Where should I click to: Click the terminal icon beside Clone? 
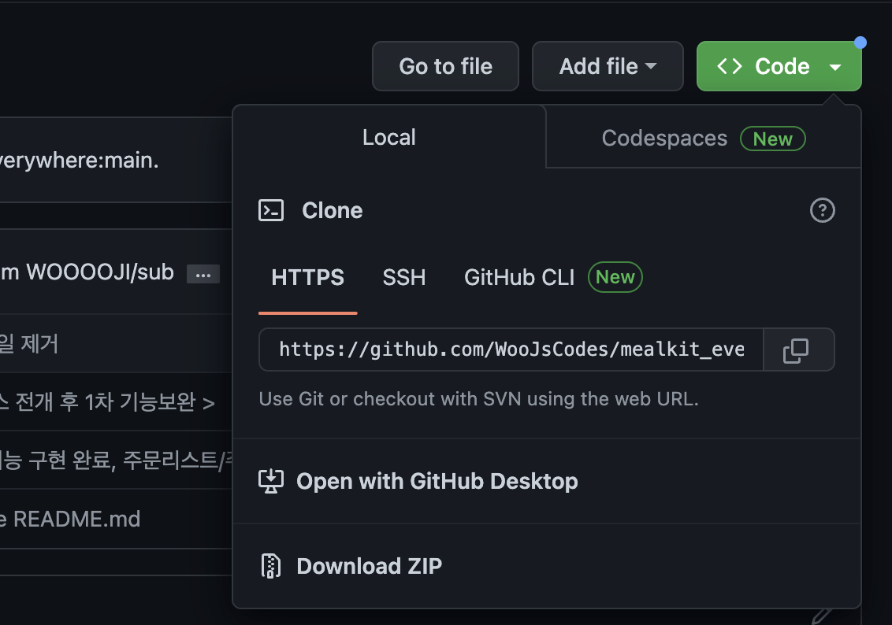click(271, 210)
